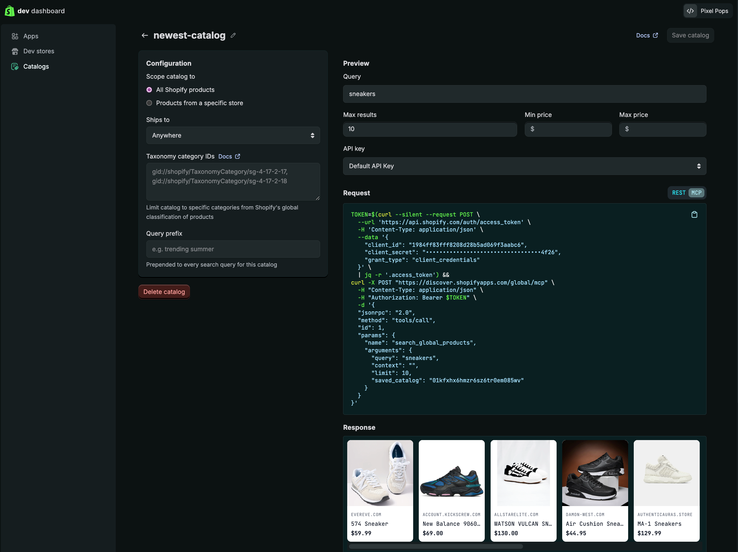
Task: Click the Configuration section heading
Action: [x=168, y=63]
